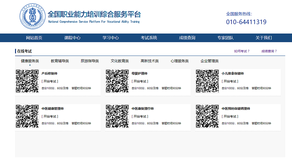Start the exam under 中医健康管理师
The image size is (292, 161).
click(50, 116)
